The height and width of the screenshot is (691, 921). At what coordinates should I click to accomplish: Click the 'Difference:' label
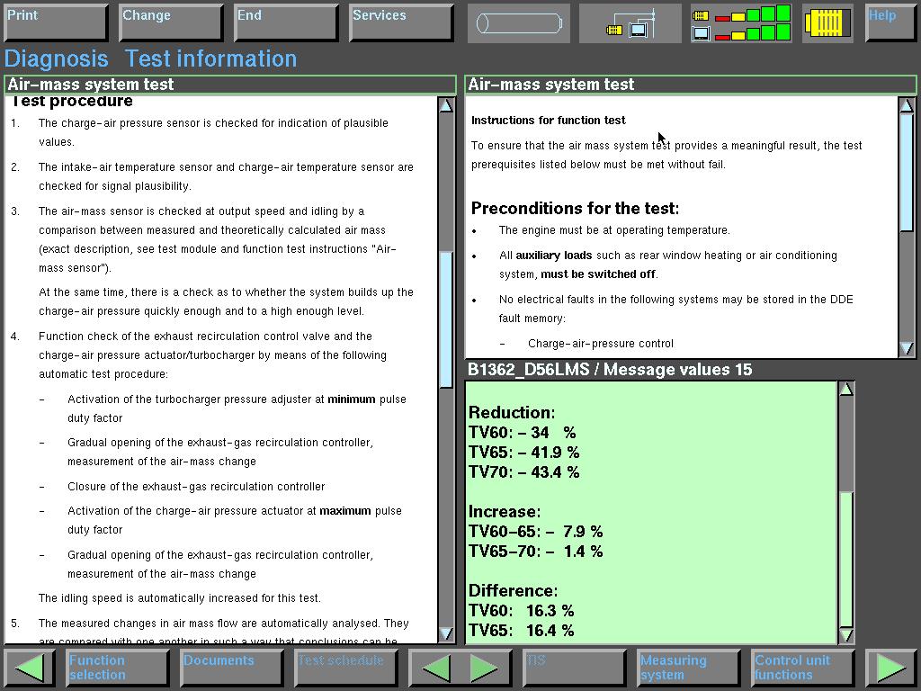tap(513, 590)
